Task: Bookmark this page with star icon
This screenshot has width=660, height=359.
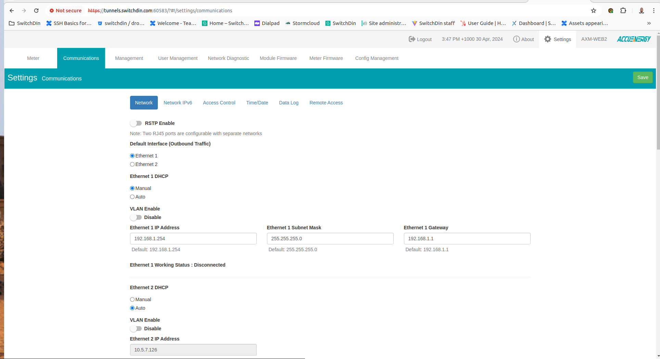Action: point(594,11)
